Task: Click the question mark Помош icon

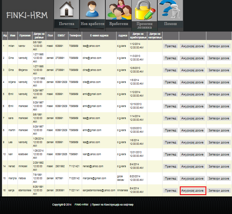Action: click(170, 10)
